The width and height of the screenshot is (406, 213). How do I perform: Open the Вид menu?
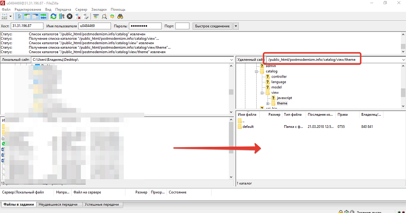click(48, 9)
